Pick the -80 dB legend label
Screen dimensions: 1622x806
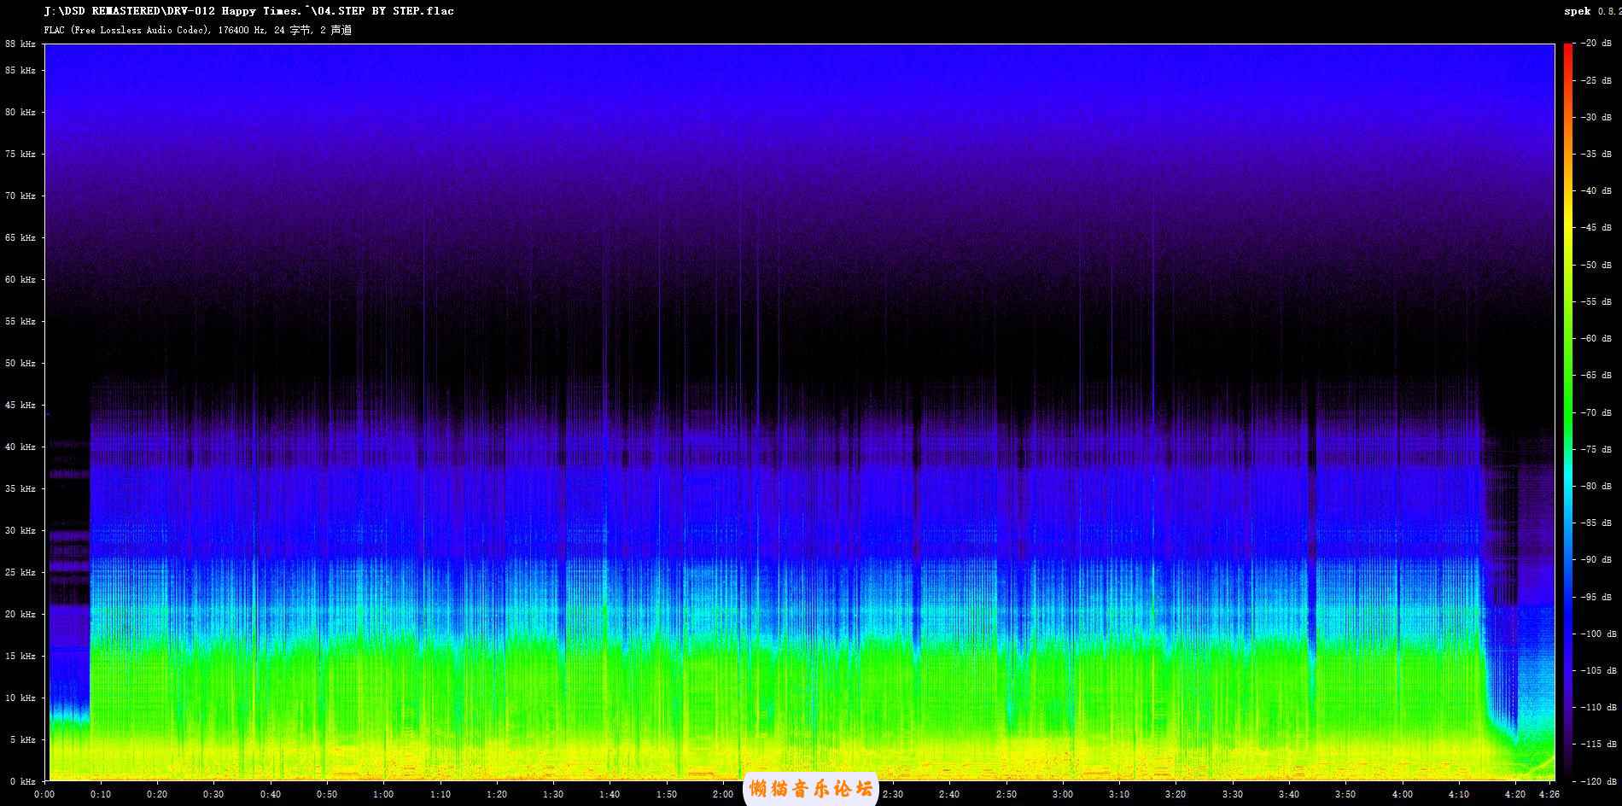[x=1596, y=486]
